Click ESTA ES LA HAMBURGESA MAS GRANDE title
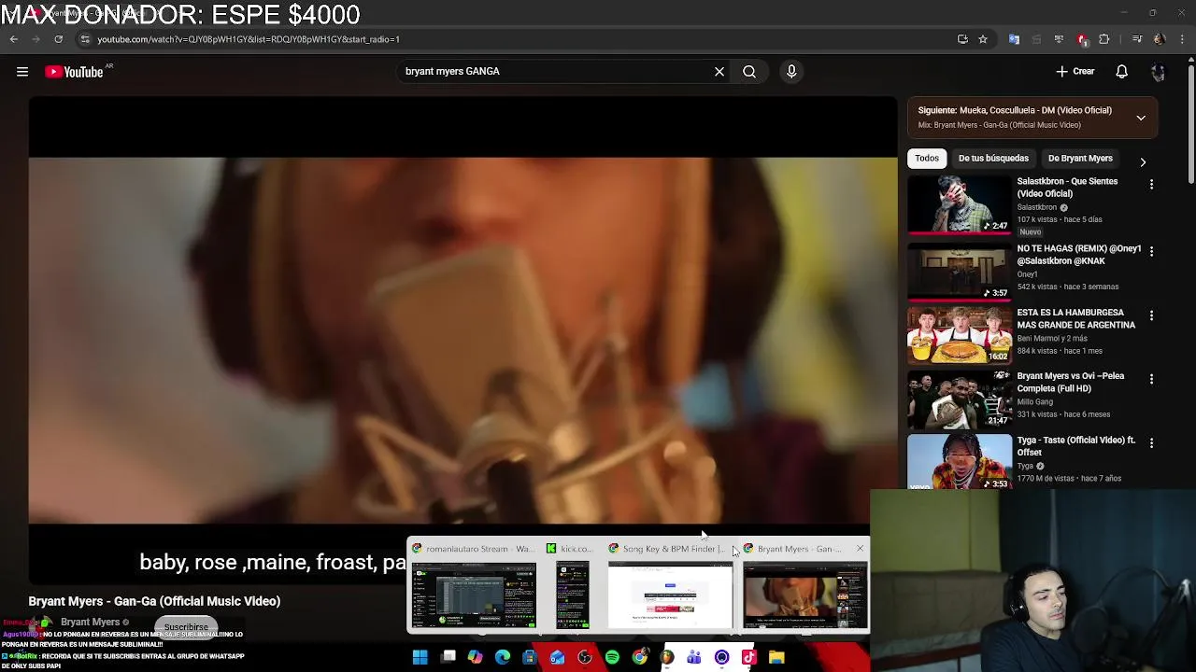1196x672 pixels. pos(1076,319)
